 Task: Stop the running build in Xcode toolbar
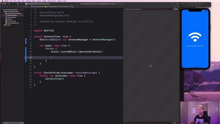point(22,4)
